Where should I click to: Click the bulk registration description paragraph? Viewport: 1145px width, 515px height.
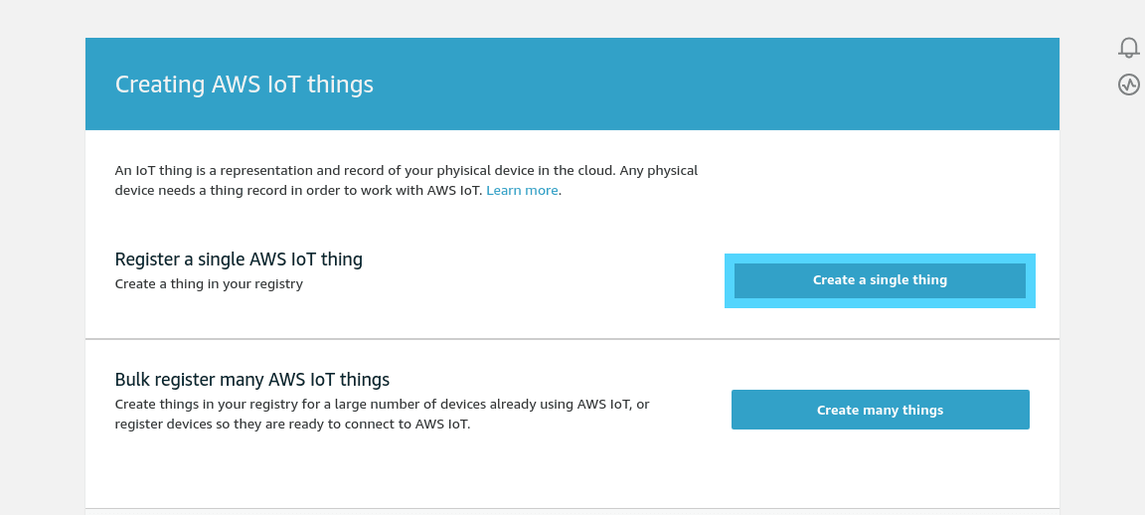(382, 414)
